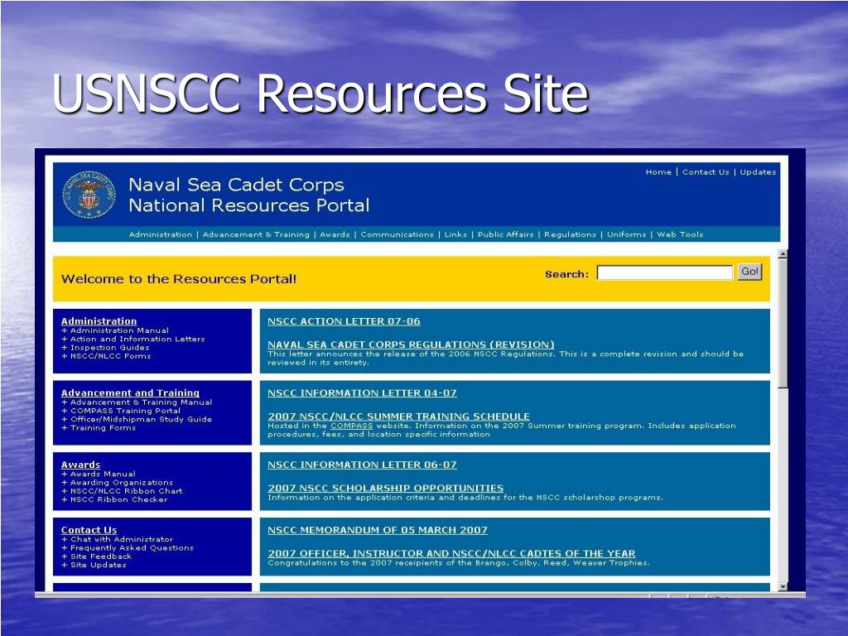Open Officer/Midshipman Study Guide item
The height and width of the screenshot is (636, 848).
(x=141, y=420)
